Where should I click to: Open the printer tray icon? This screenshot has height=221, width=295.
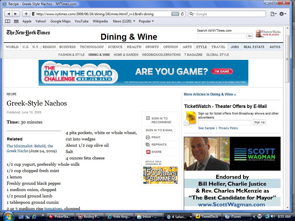[x=260, y=217]
